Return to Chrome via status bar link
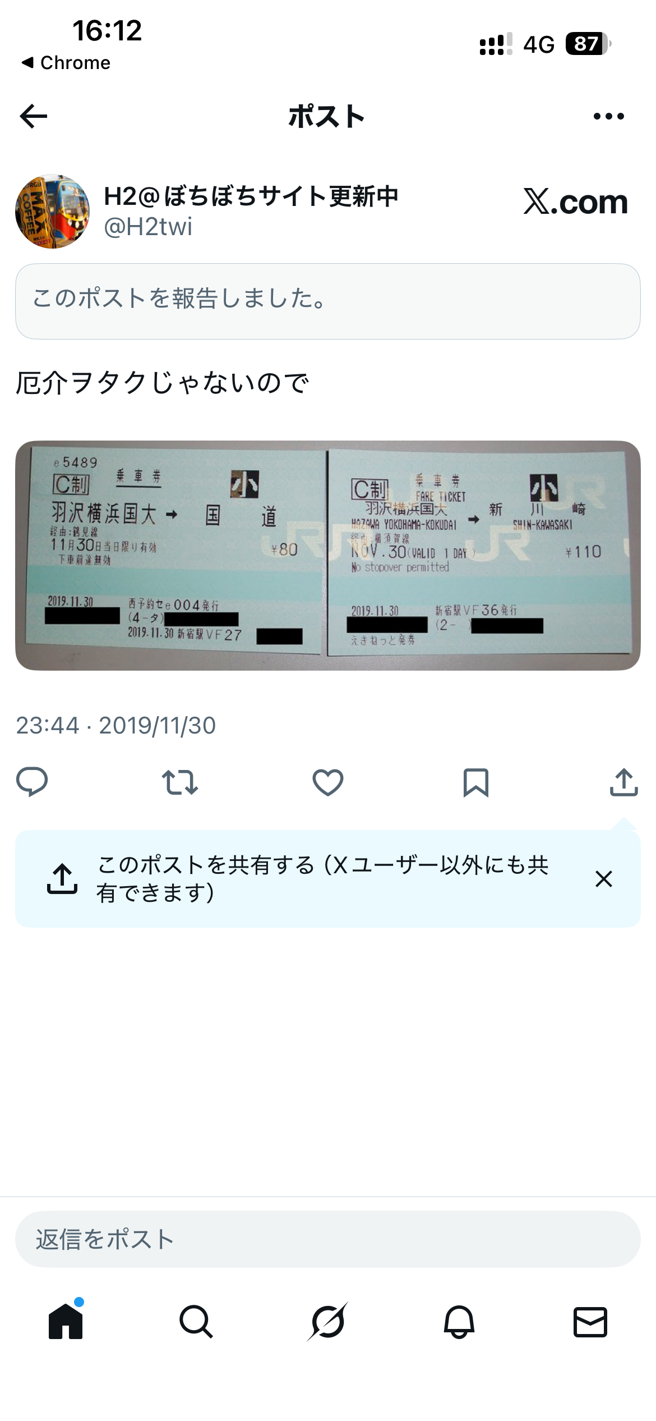The height and width of the screenshot is (1421, 656). point(66,63)
